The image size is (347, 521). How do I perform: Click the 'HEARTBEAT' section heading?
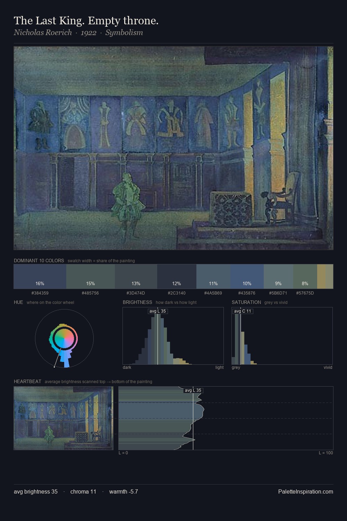[x=27, y=381]
